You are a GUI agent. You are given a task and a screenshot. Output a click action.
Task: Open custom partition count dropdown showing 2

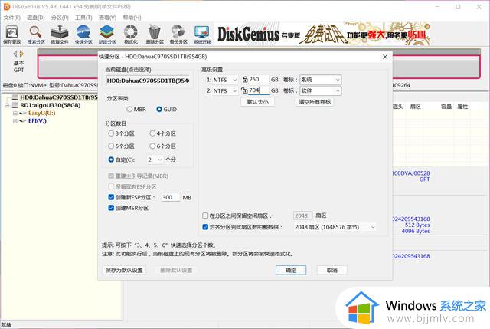point(155,160)
